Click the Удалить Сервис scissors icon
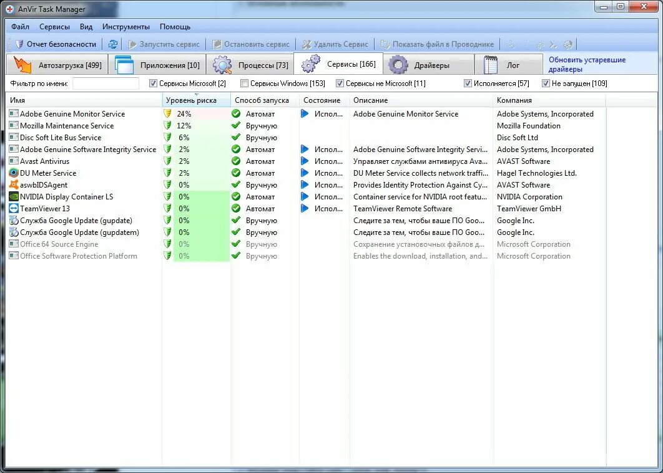Viewport: 663px width, 473px height. 307,44
